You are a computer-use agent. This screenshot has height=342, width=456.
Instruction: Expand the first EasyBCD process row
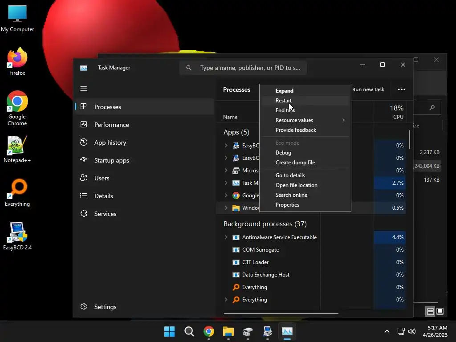226,146
